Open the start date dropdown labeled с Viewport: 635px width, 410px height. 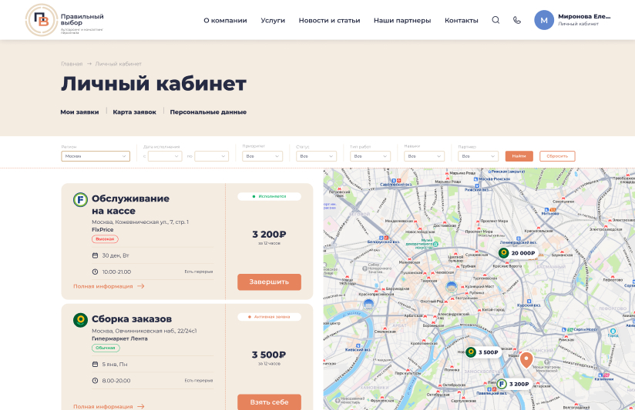165,156
